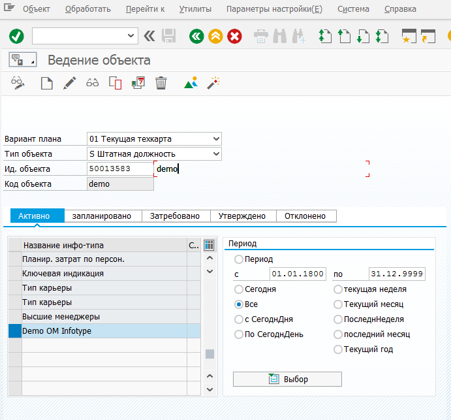Open the Параметры настройки menu
Screen dimensions: 451x420
(274, 9)
